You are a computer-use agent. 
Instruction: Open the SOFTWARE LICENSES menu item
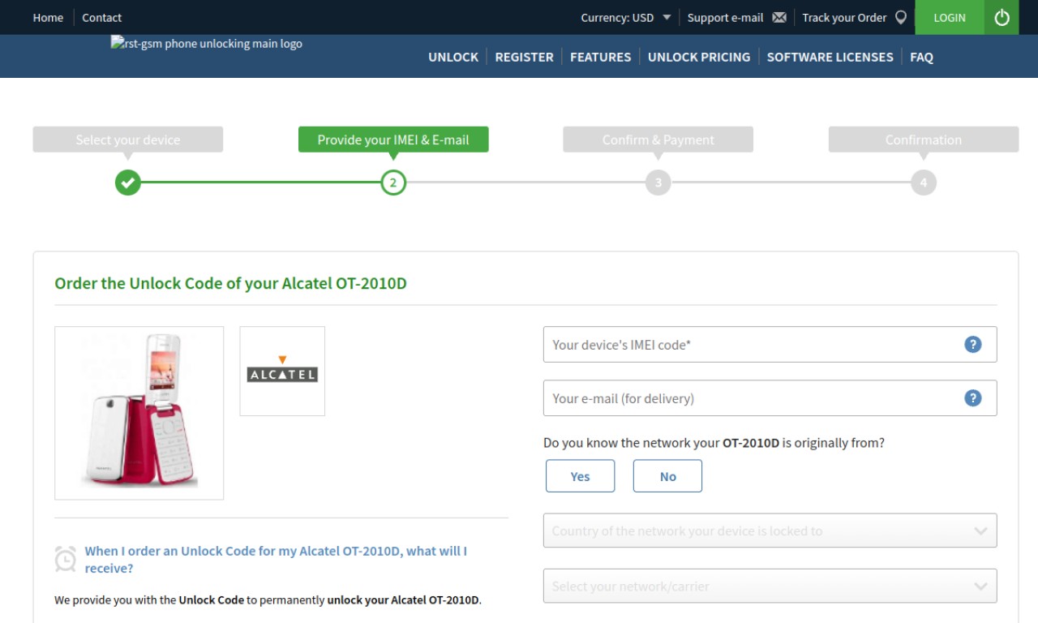click(830, 57)
